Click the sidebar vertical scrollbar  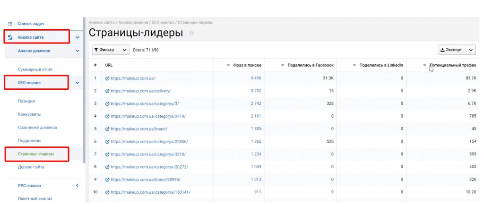point(84,89)
